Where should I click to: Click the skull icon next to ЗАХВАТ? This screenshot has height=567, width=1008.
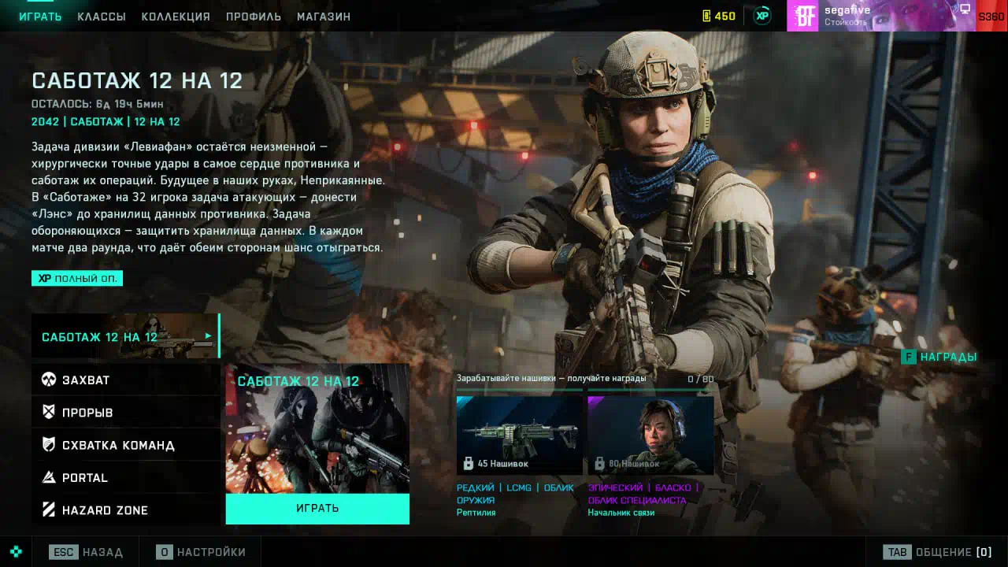pos(49,380)
